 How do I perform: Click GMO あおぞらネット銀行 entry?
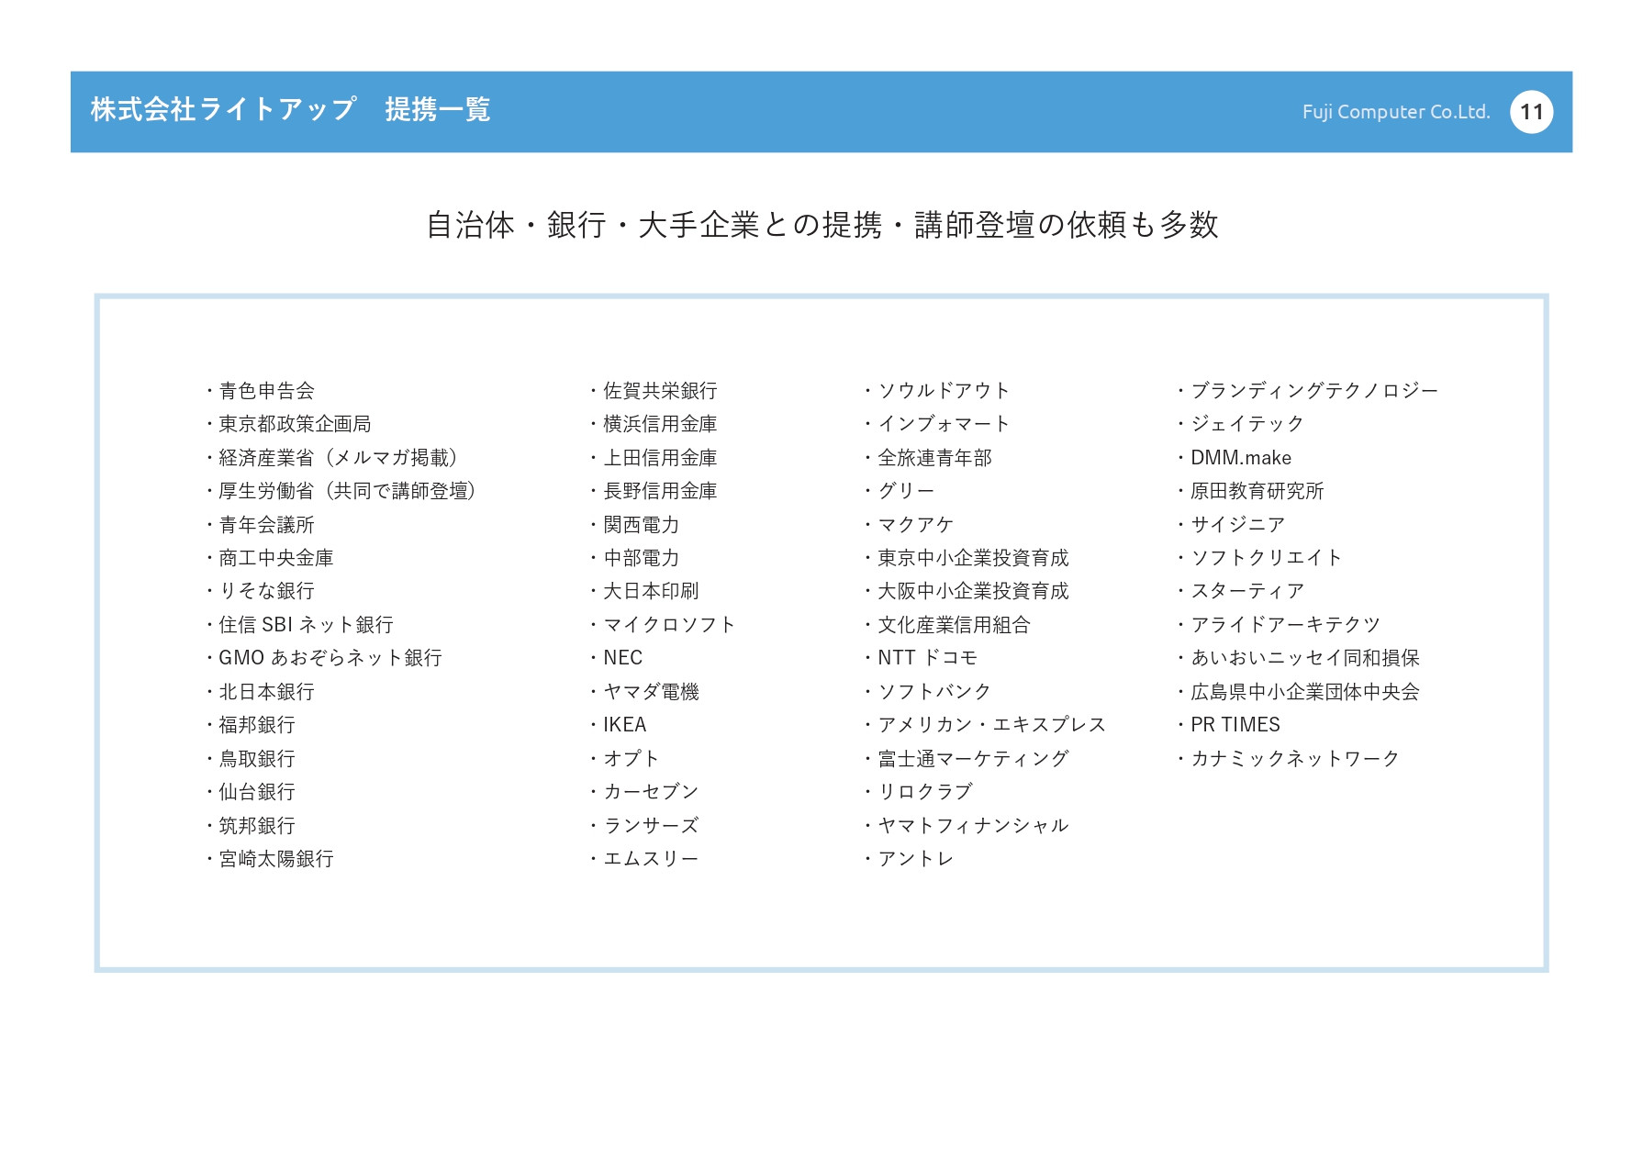[x=324, y=658]
